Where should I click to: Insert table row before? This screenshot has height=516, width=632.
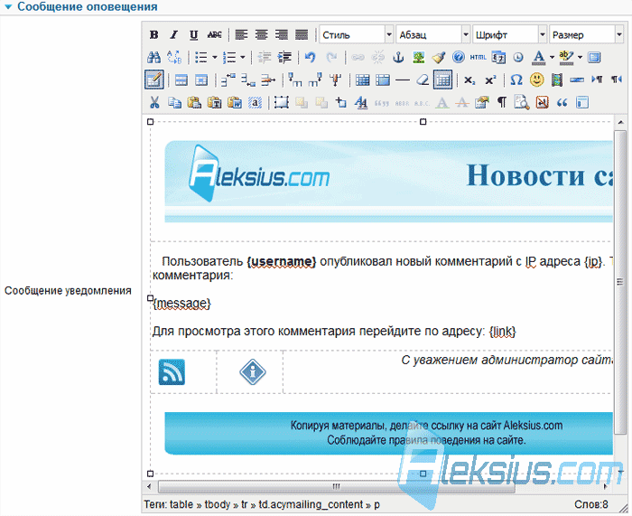pos(228,80)
